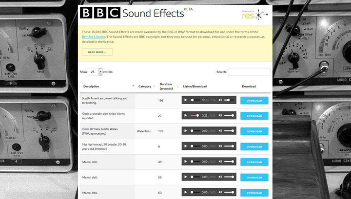Mute the 'Cock-a-doodle-doo' sirens player
This screenshot has width=351, height=199.
(x=220, y=115)
